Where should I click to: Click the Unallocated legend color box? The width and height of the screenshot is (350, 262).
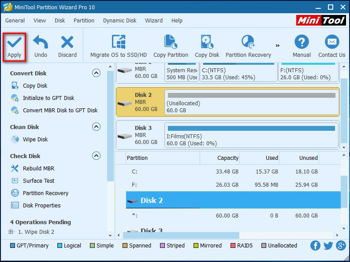[264, 246]
